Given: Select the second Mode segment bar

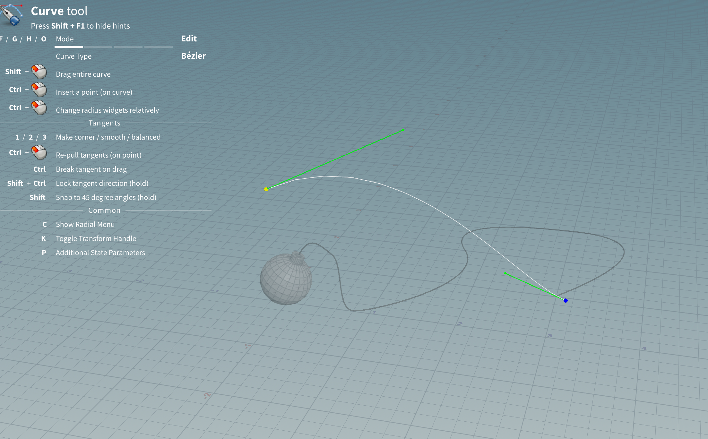Looking at the screenshot, I should tap(98, 47).
